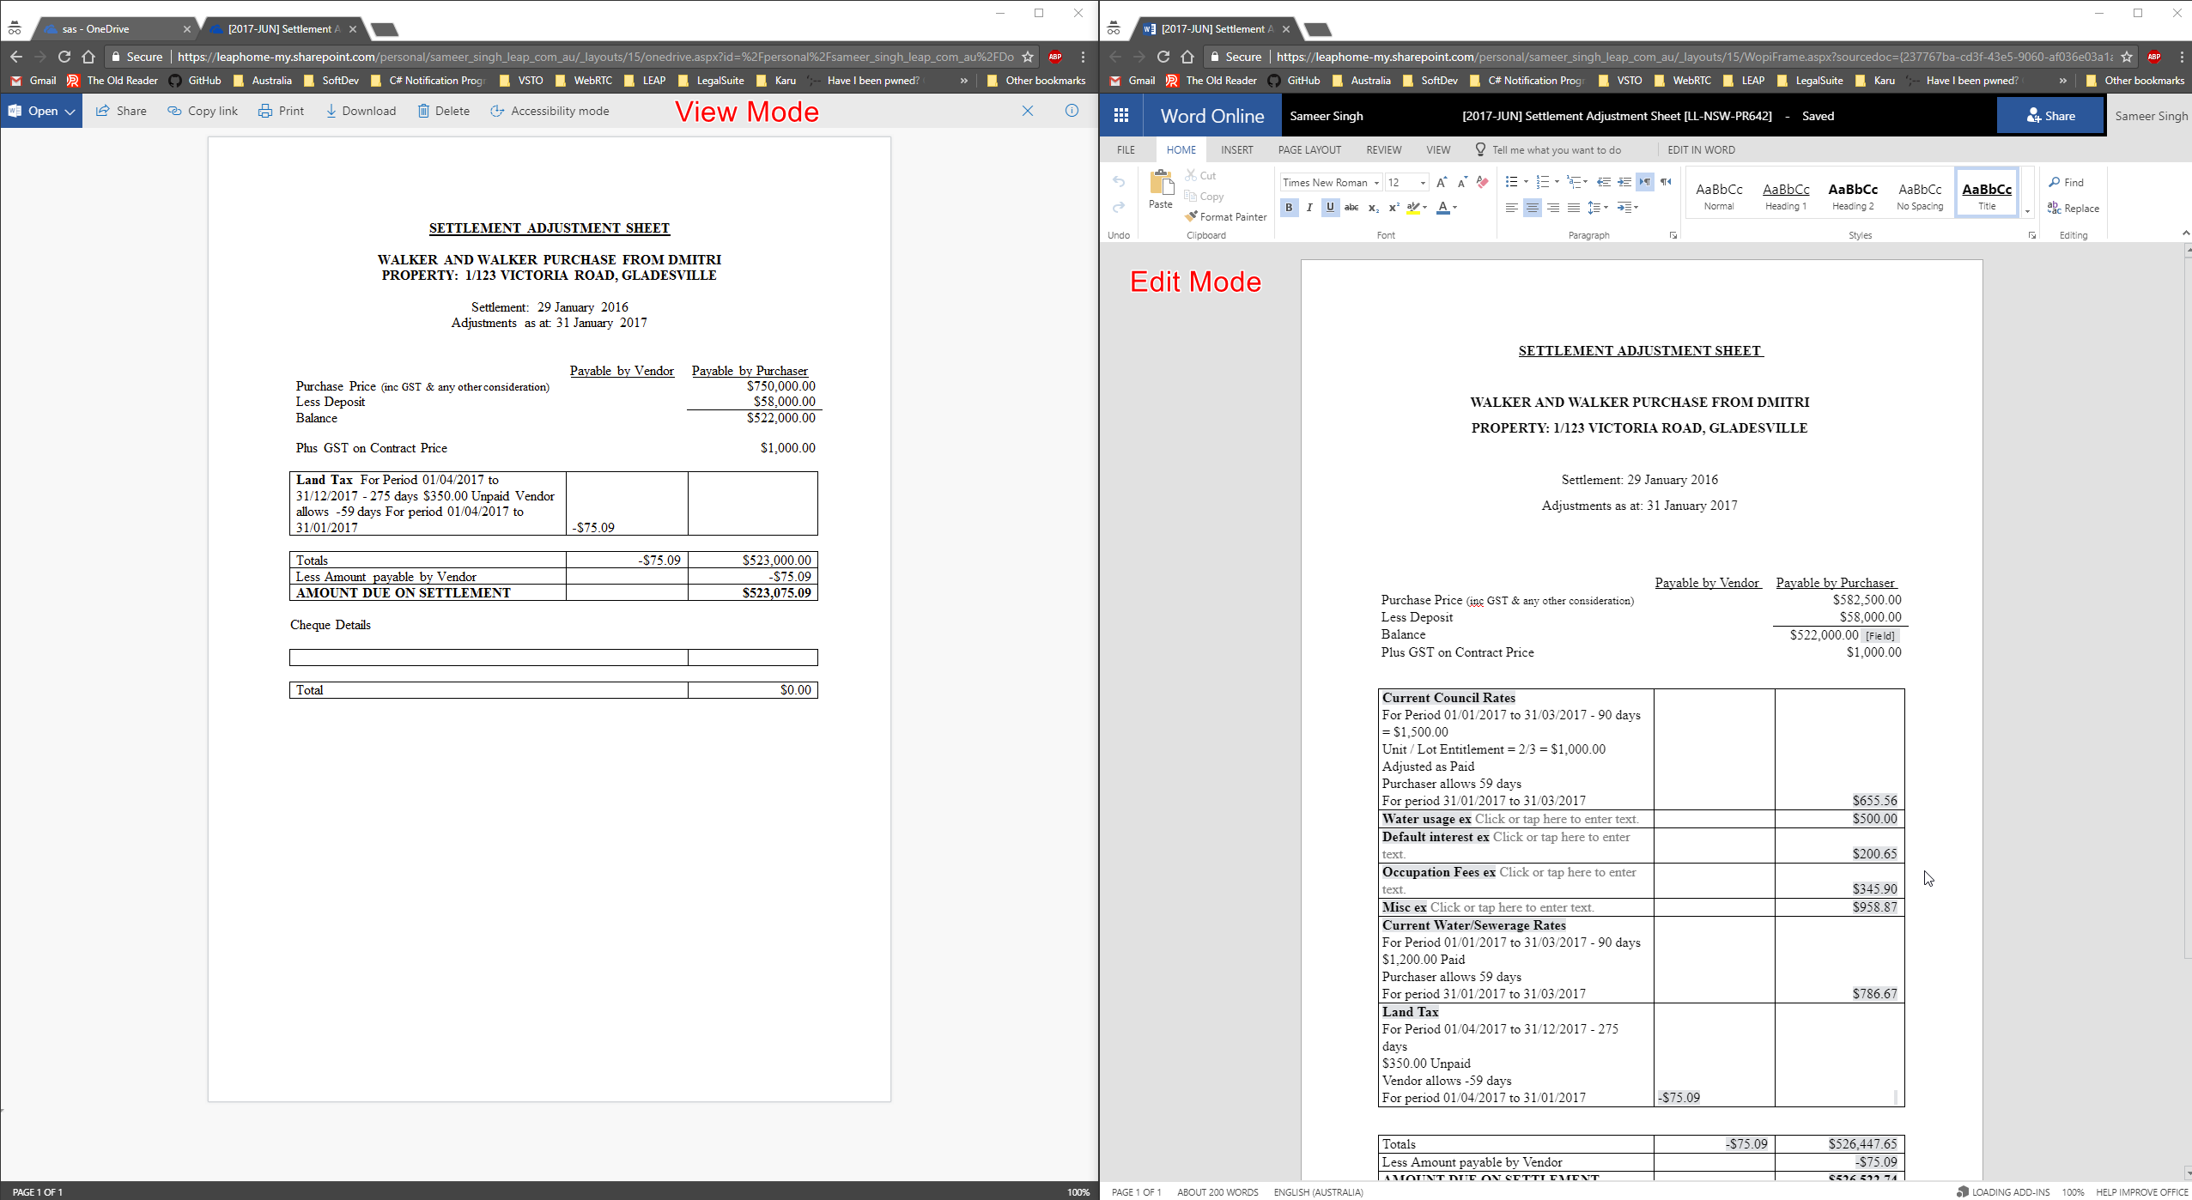Screen dimensions: 2192x1200
Task: Click the Tell me what you want box
Action: [x=1556, y=149]
